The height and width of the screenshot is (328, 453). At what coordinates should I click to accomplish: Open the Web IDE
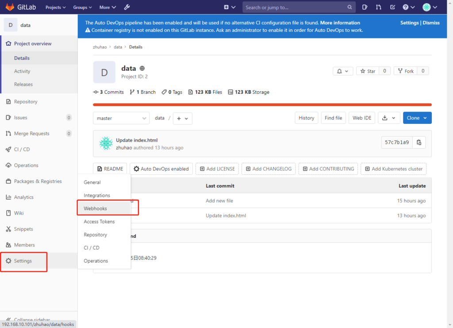click(362, 118)
